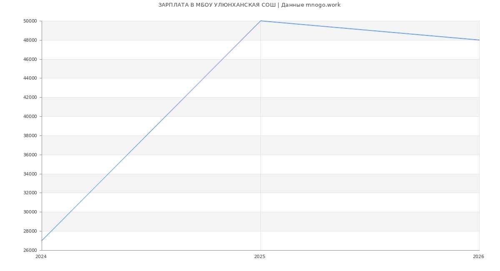500x271 pixels.
Task: Click the 32000 y-axis label
Action: click(30, 193)
